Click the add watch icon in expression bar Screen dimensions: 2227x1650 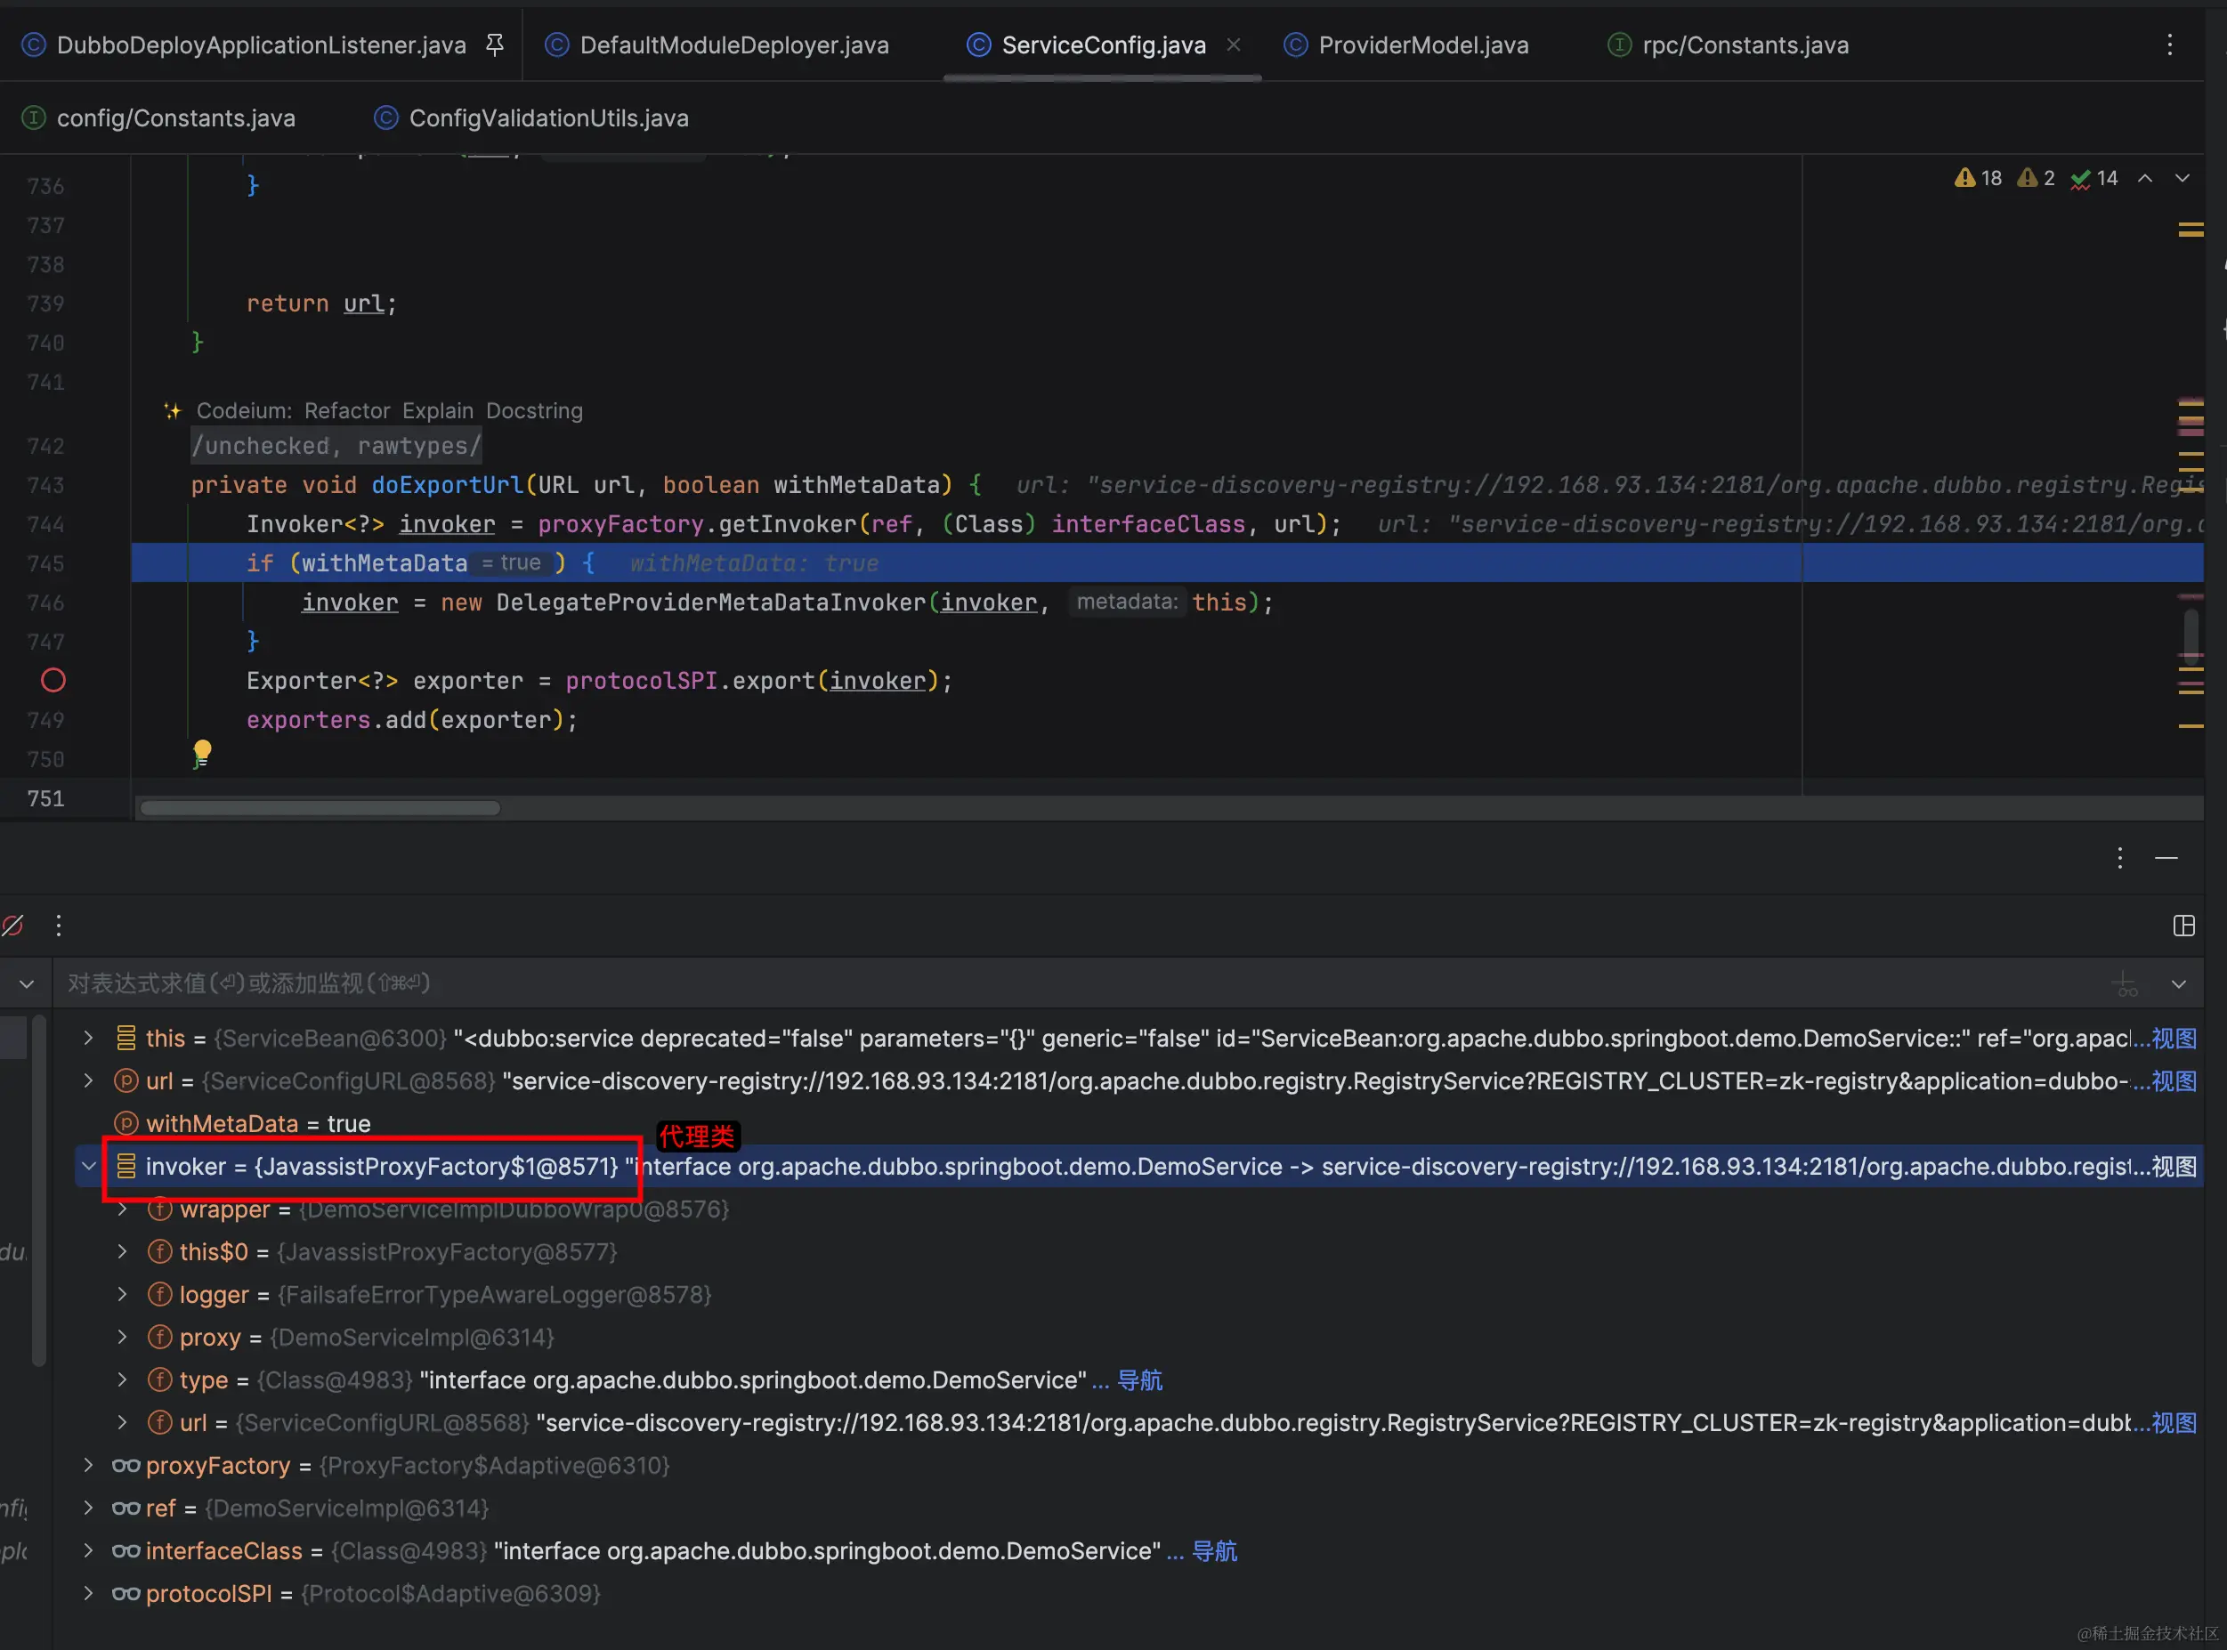2126,983
